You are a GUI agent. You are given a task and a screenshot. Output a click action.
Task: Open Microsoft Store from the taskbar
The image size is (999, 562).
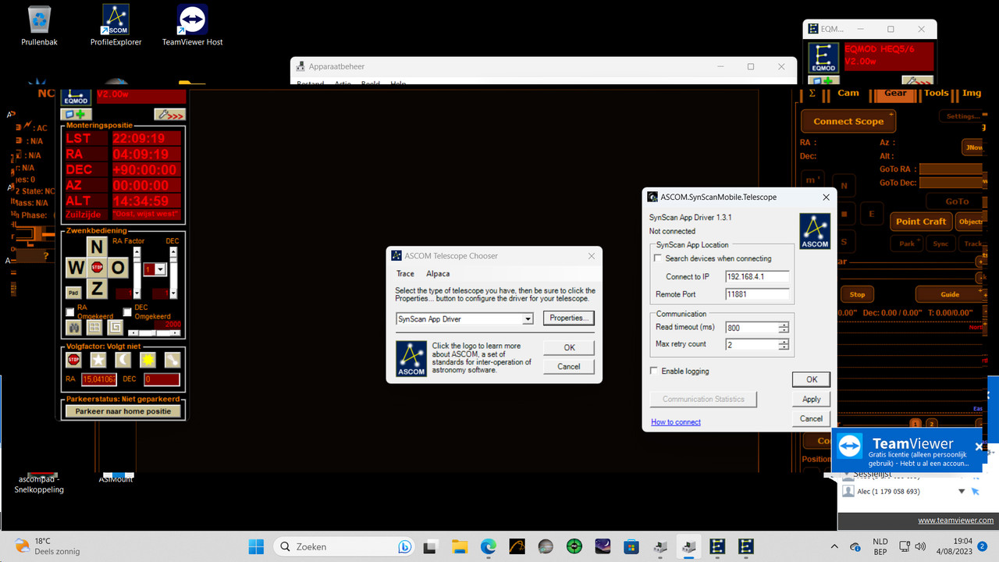pos(632,546)
